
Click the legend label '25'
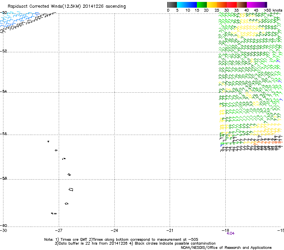(x=217, y=10)
